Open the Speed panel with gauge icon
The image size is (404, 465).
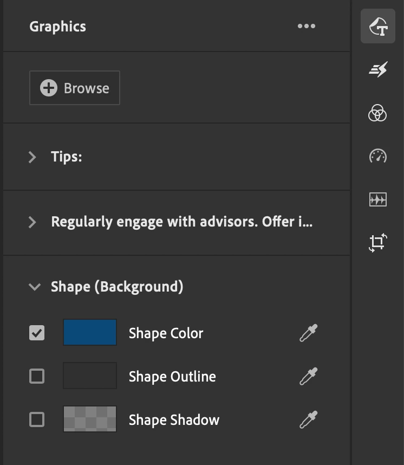tap(378, 156)
